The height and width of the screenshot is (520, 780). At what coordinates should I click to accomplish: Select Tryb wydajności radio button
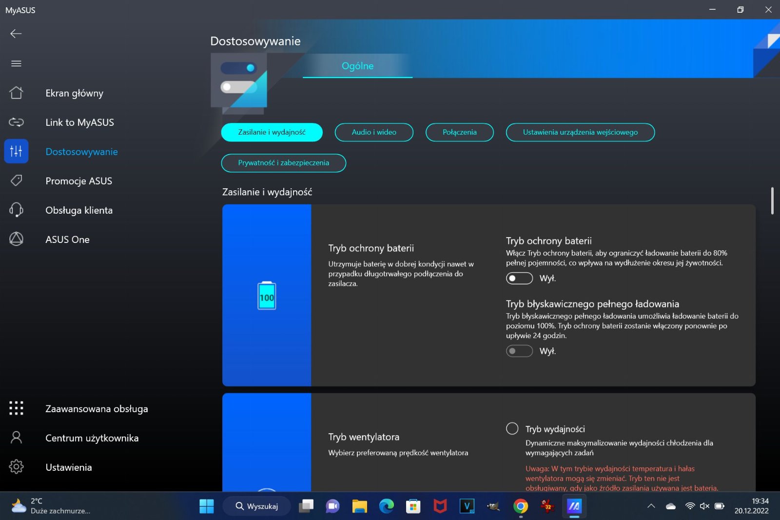[x=512, y=429]
